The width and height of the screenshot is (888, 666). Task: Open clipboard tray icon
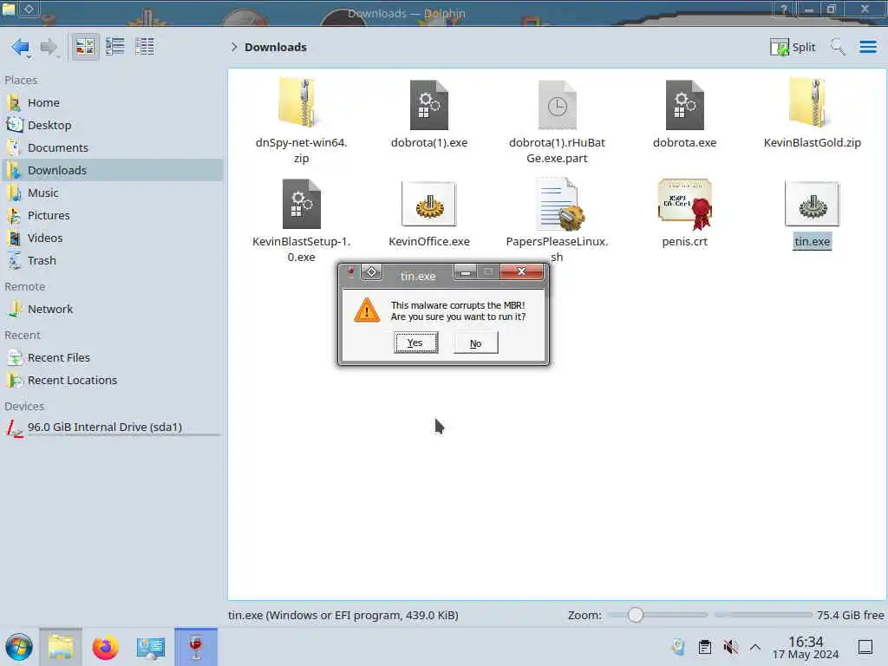[704, 647]
